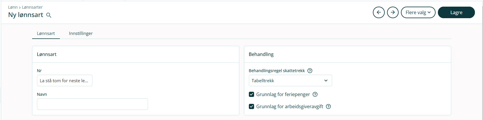Uncheck Grunnlag for feriepenger checkbox

(251, 94)
